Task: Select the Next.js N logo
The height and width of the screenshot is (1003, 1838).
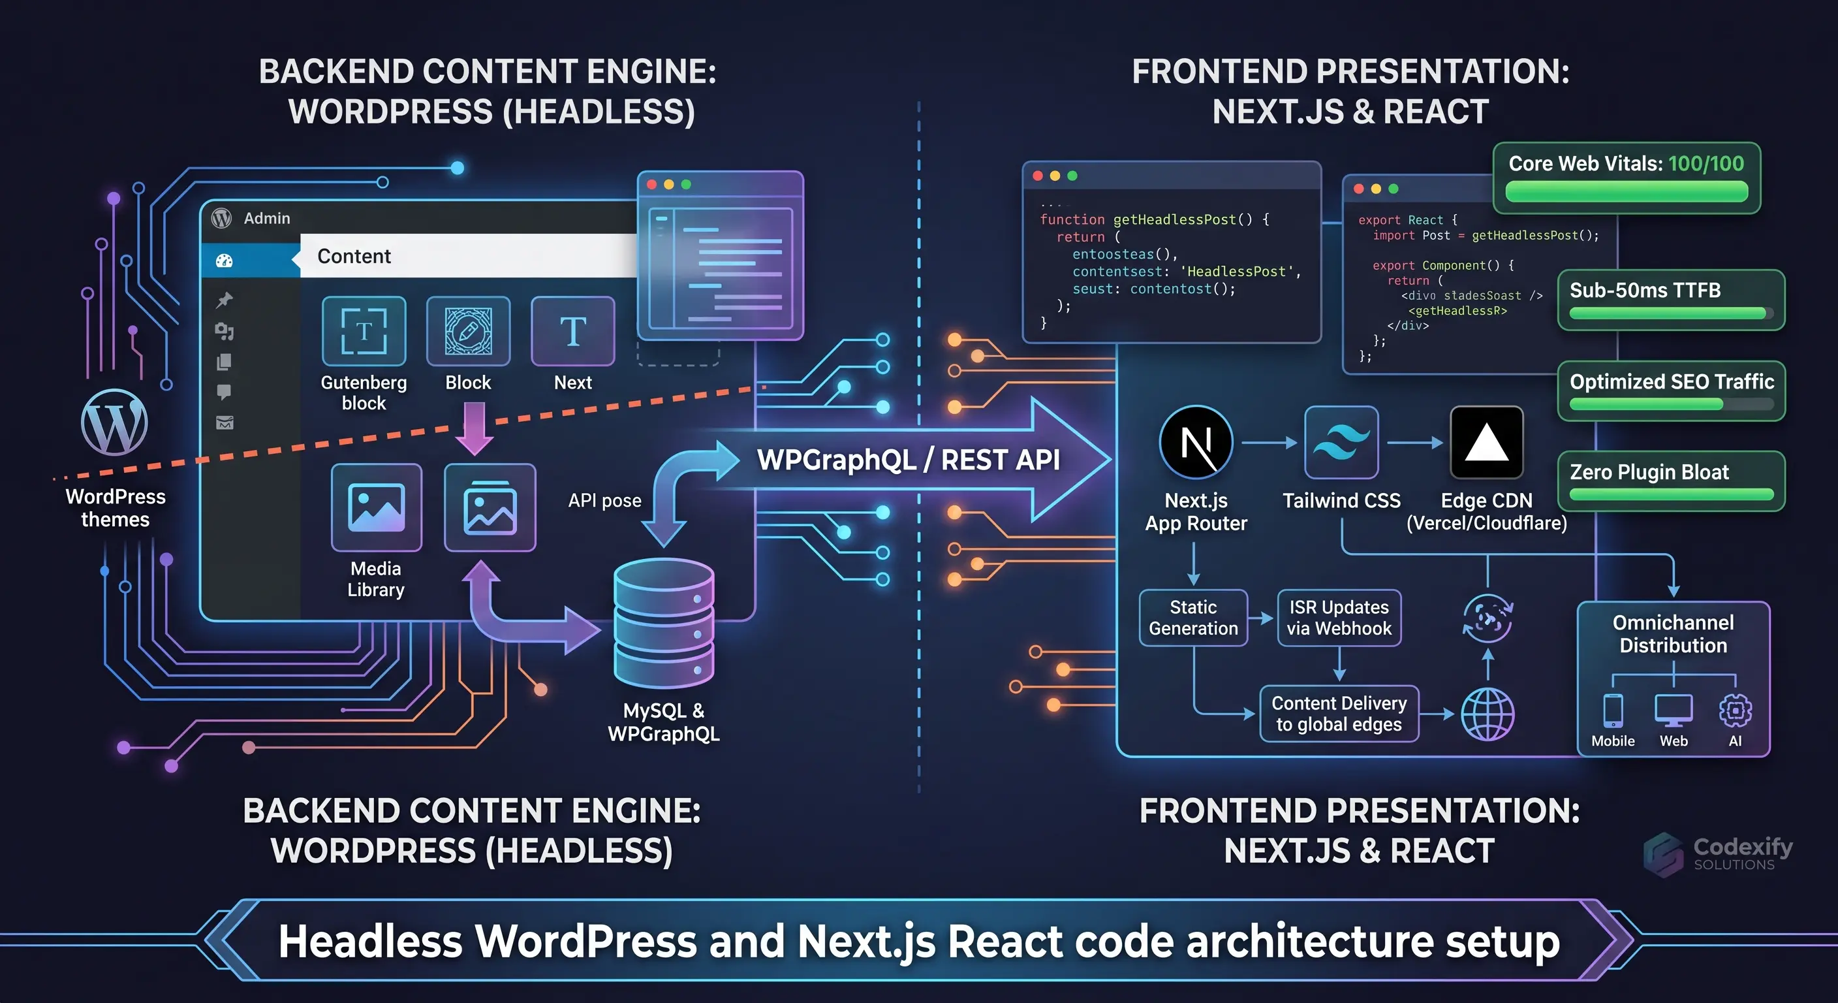Action: pos(1196,443)
